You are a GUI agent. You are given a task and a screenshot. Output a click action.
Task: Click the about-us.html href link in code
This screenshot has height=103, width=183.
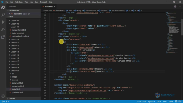(x=86, y=47)
